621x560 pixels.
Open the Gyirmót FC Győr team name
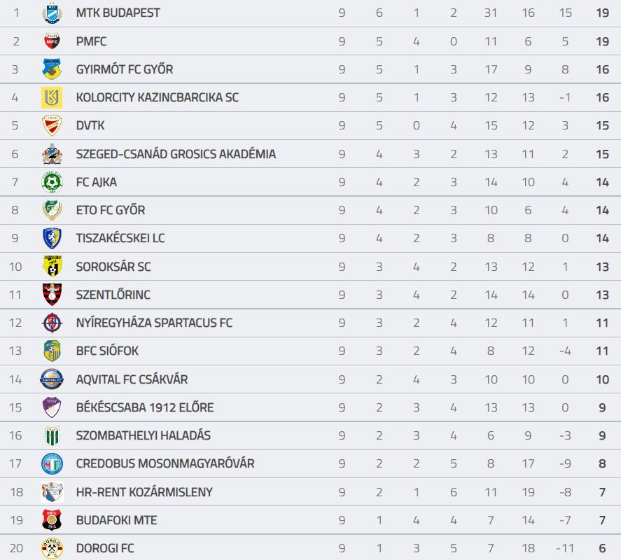[125, 69]
